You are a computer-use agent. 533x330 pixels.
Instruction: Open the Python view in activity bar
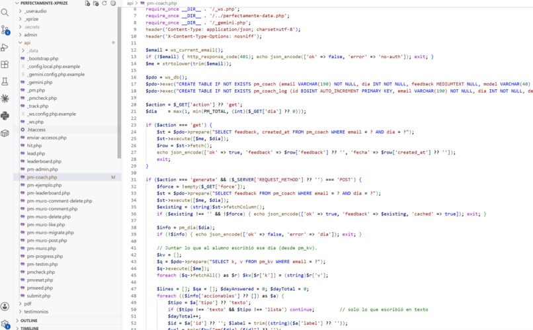click(5, 116)
